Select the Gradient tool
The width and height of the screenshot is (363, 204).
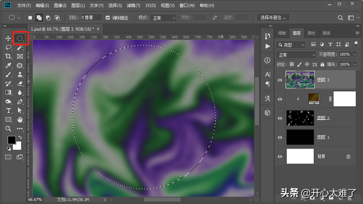8,92
